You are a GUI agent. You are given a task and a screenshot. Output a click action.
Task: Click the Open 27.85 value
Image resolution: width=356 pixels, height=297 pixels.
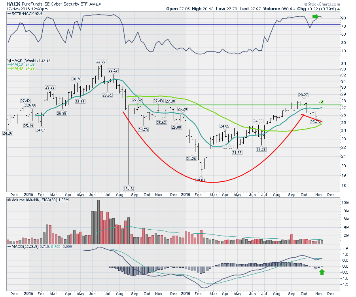(x=178, y=9)
